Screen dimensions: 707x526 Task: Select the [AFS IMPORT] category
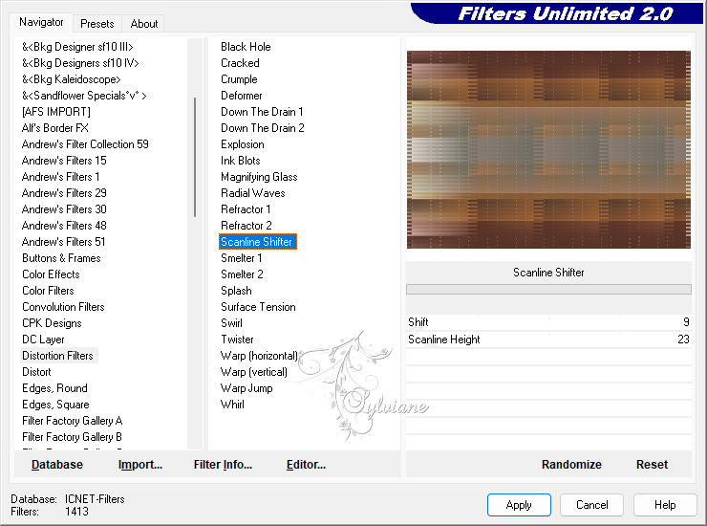click(56, 112)
